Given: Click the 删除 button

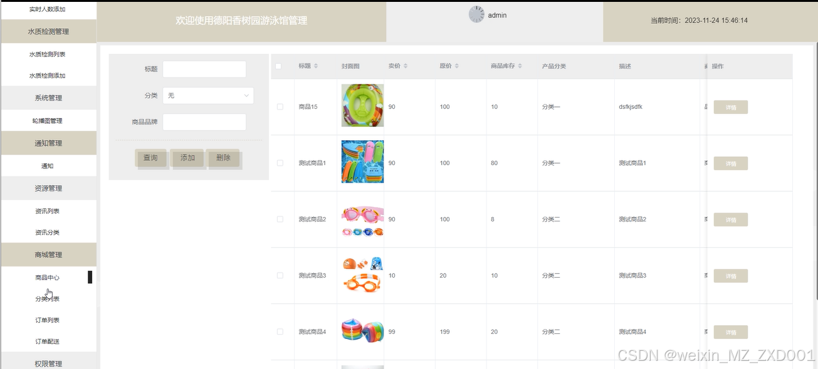Looking at the screenshot, I should tap(223, 158).
